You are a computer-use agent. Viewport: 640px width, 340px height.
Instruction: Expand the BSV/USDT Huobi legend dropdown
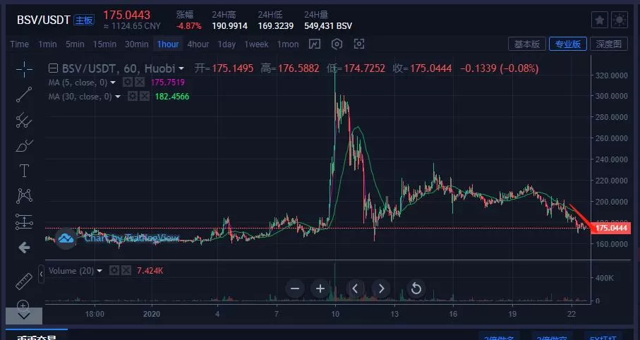[x=181, y=68]
